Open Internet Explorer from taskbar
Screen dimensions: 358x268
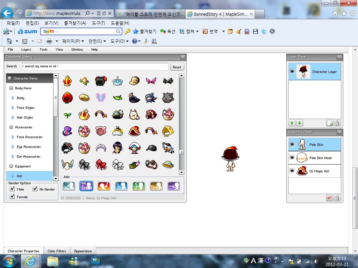[30, 261]
